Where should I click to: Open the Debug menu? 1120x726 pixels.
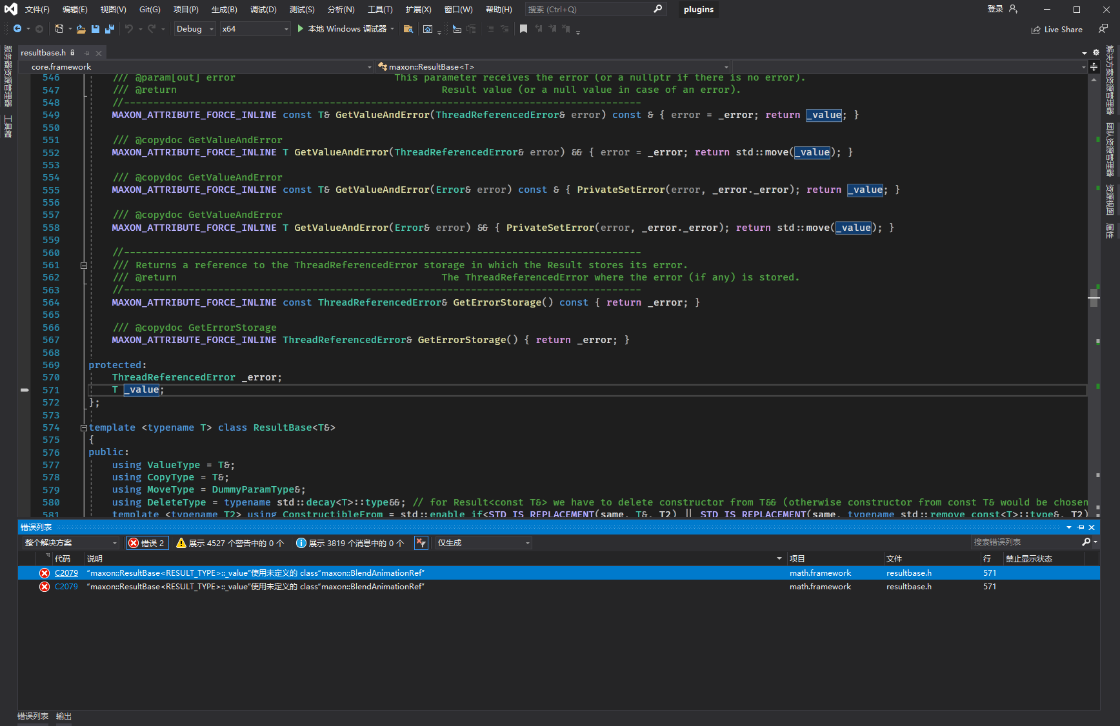pyautogui.click(x=263, y=9)
